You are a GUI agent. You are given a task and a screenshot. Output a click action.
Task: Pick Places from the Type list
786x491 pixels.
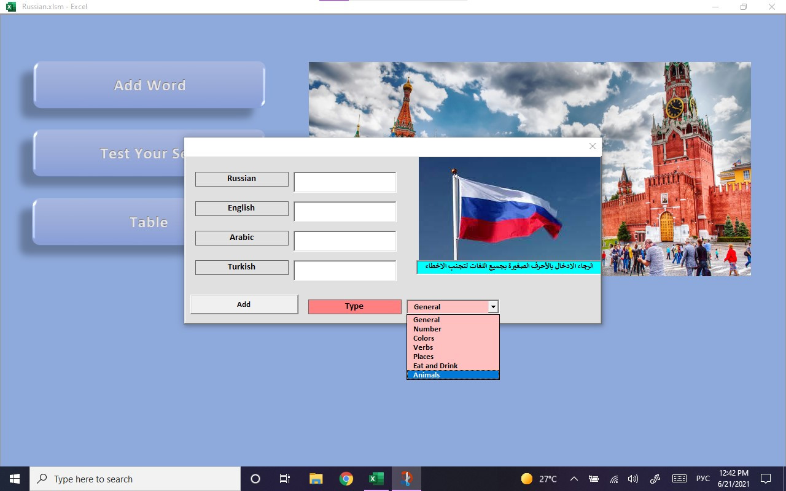(453, 357)
